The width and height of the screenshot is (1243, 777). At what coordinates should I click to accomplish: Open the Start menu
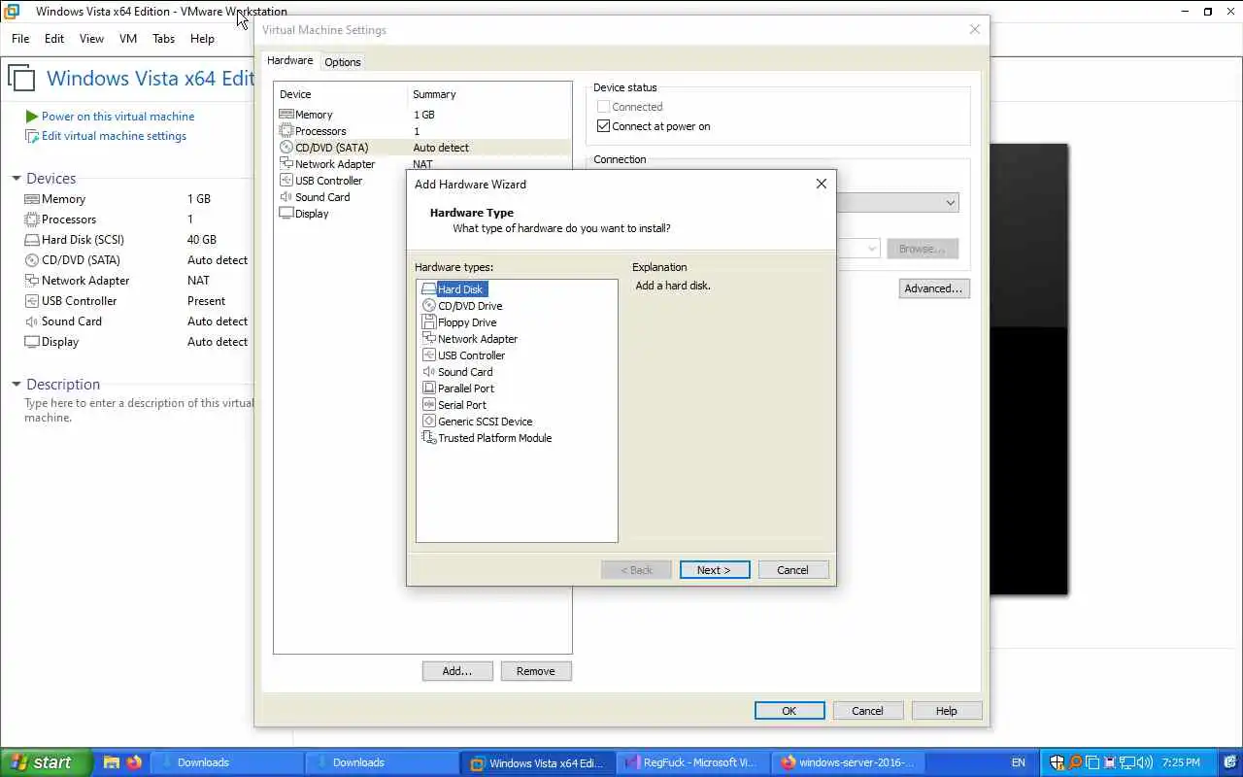47,762
